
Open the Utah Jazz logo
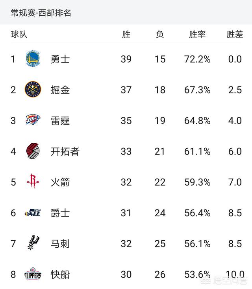pos(33,212)
